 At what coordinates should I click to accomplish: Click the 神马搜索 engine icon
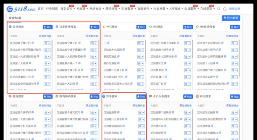tap(104, 27)
